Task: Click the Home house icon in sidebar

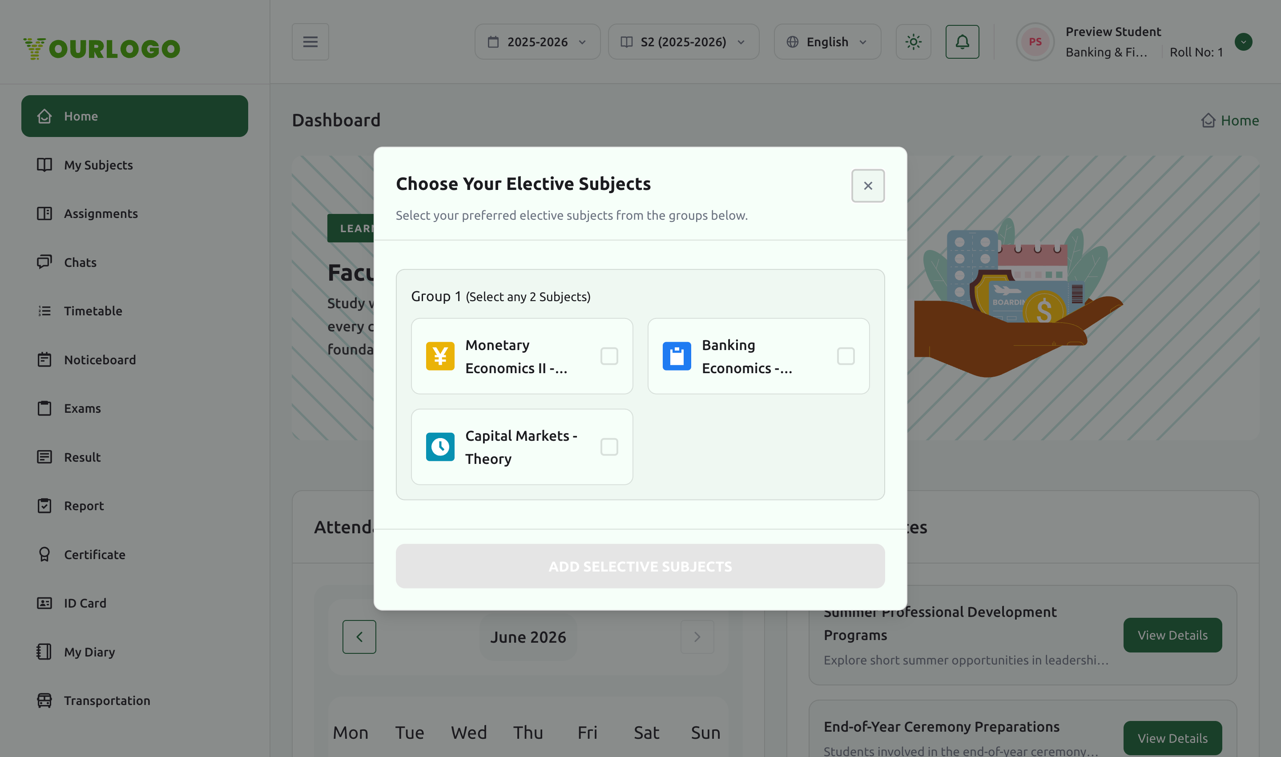Action: (44, 116)
